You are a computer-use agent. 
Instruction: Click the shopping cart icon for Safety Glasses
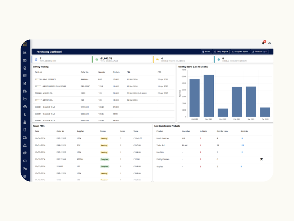point(261,160)
